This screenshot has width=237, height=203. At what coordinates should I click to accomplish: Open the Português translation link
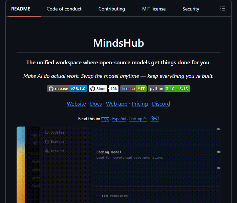138,119
